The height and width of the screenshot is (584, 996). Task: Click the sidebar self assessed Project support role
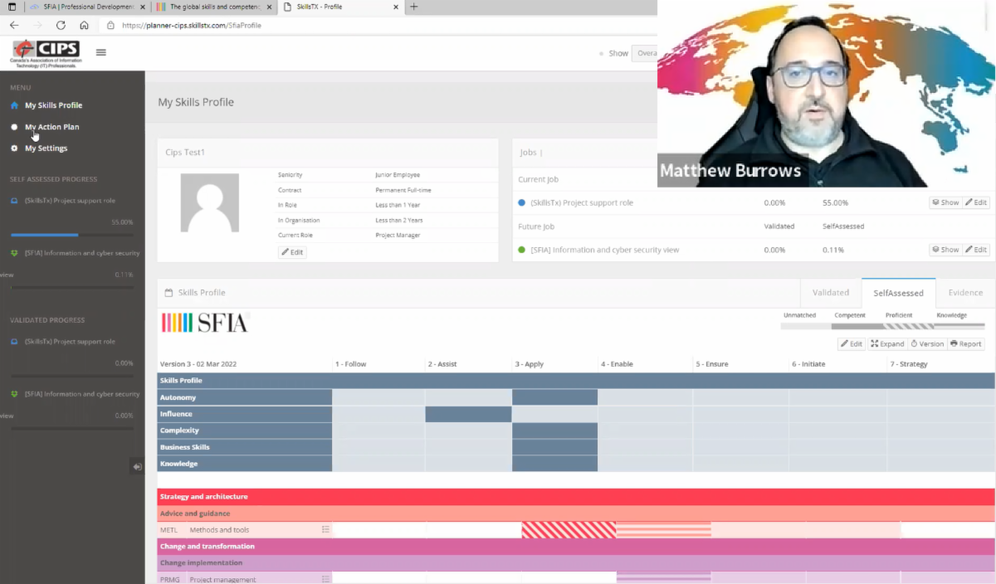(70, 201)
